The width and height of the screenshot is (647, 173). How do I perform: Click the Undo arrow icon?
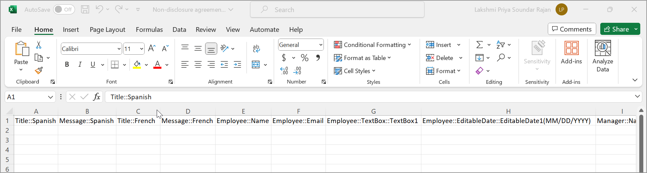[99, 9]
